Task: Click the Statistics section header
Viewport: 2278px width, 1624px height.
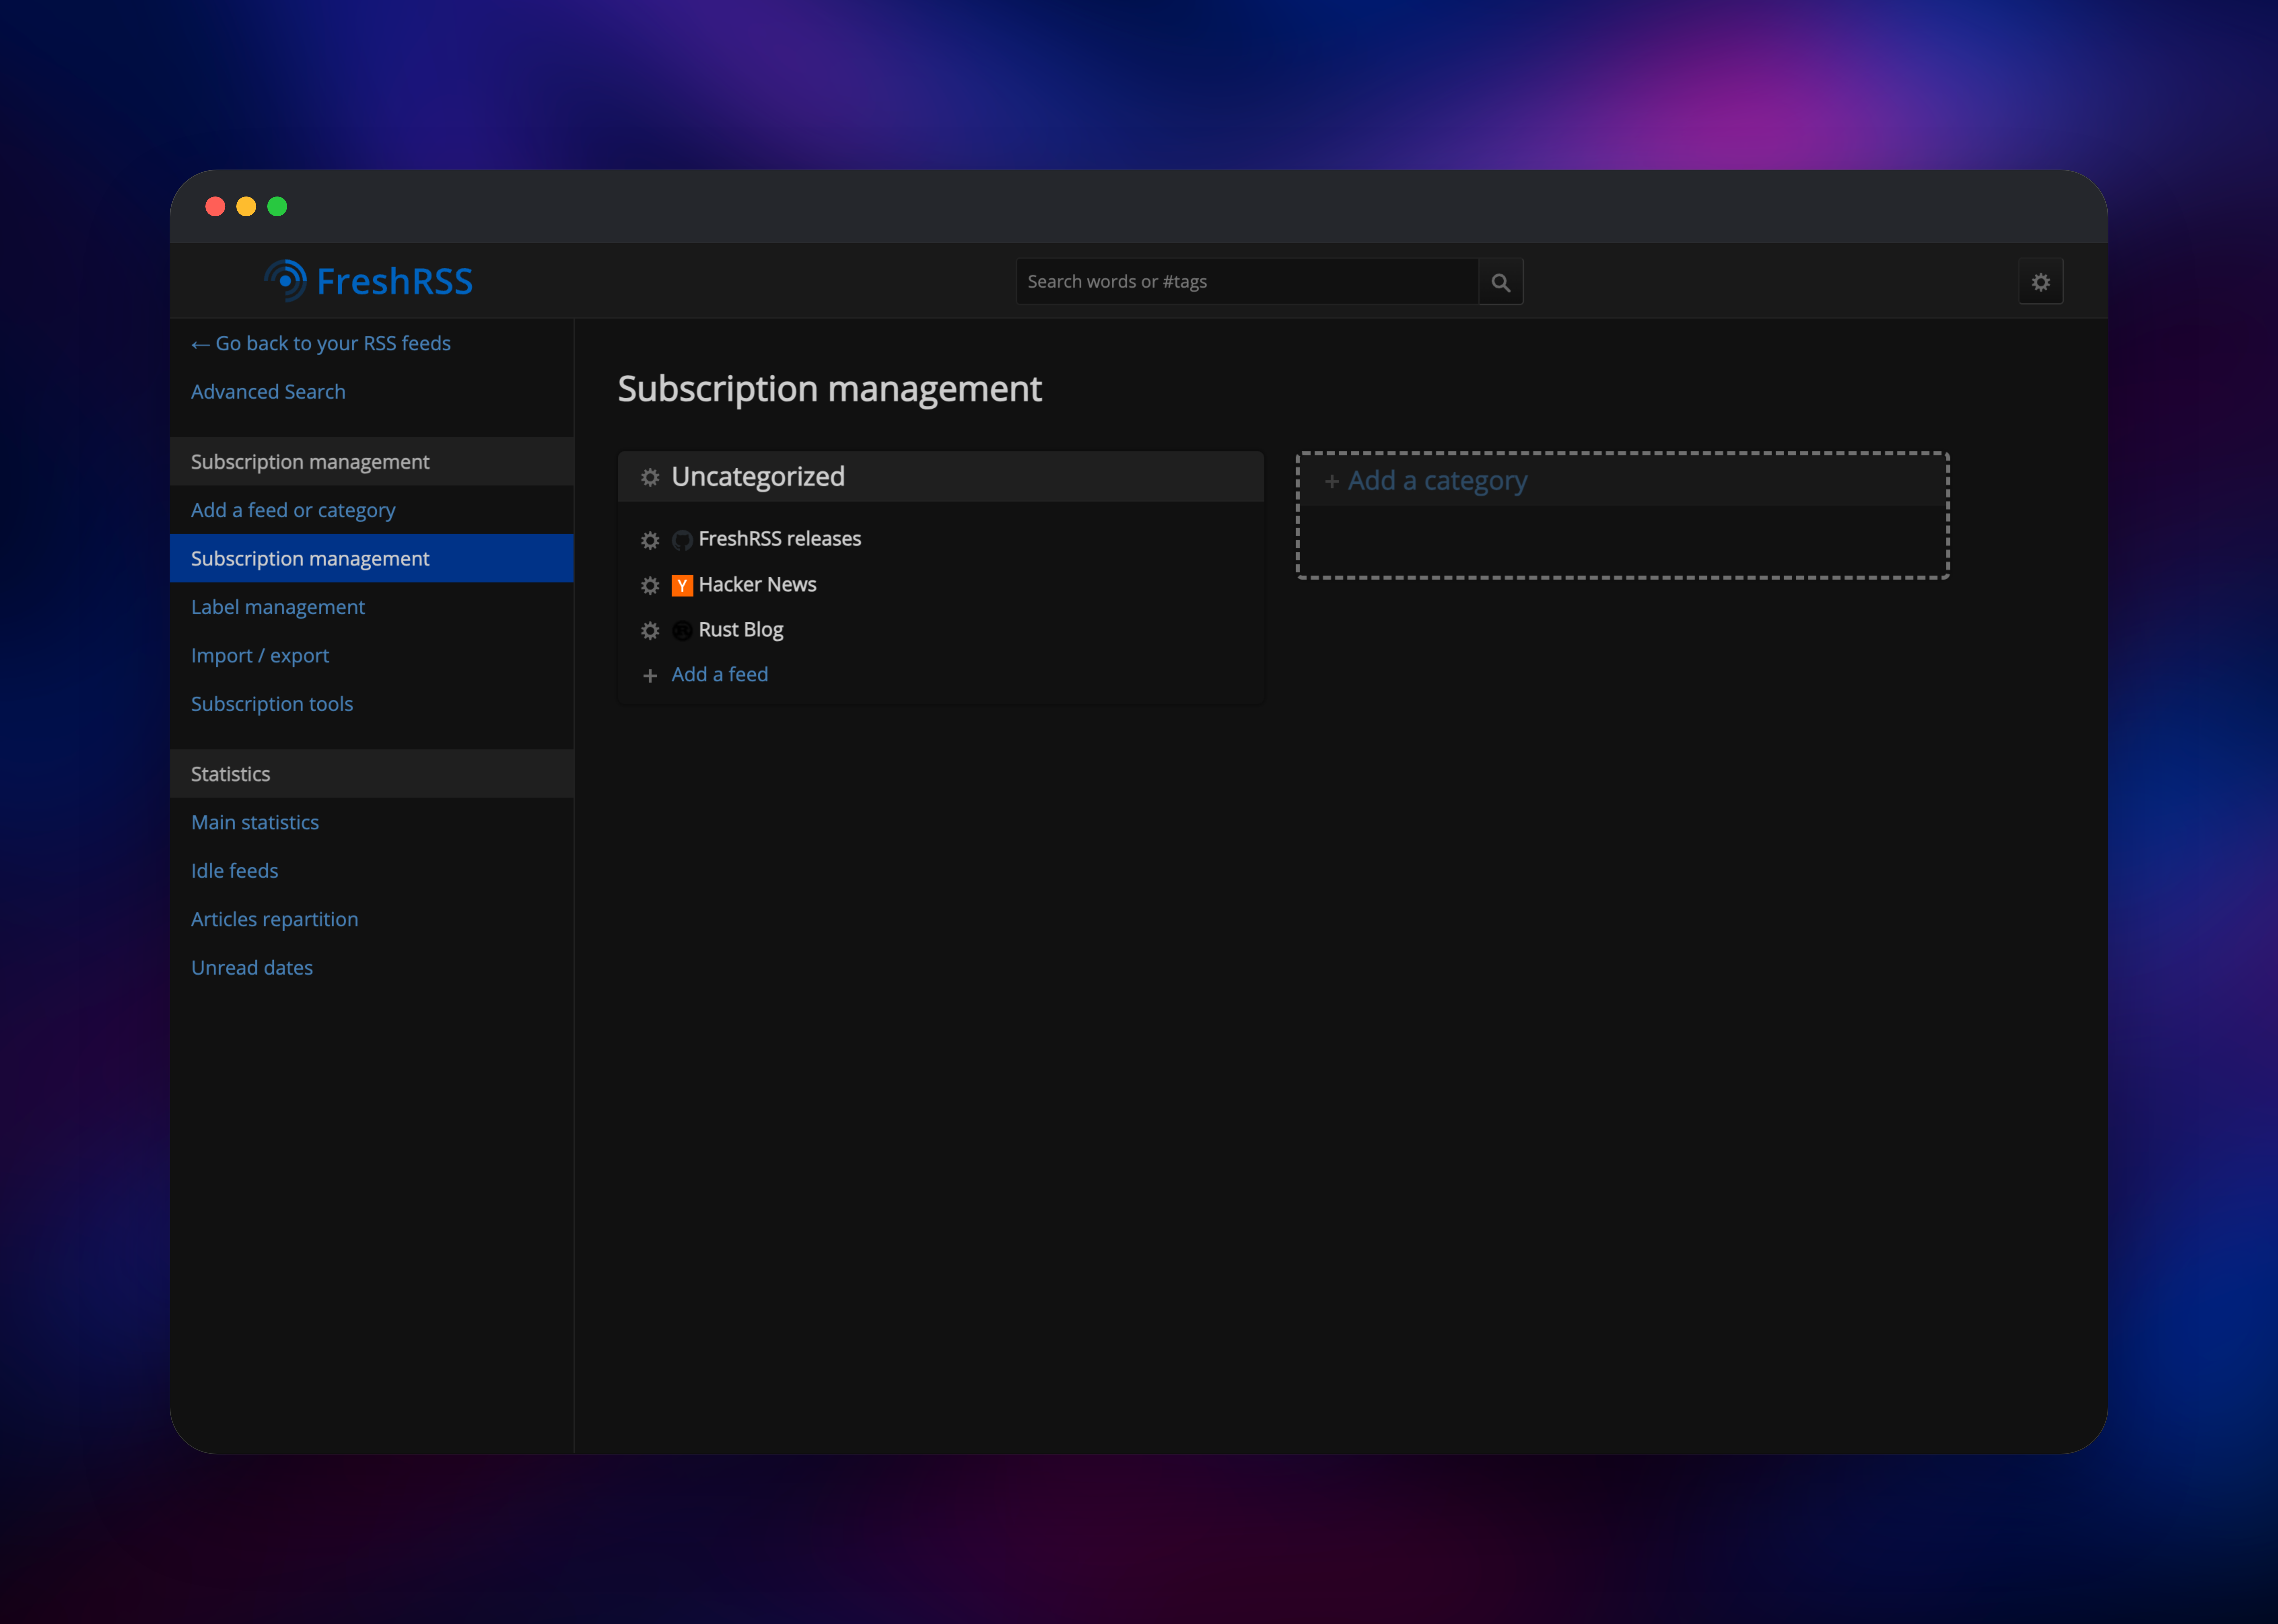Action: pyautogui.click(x=372, y=774)
